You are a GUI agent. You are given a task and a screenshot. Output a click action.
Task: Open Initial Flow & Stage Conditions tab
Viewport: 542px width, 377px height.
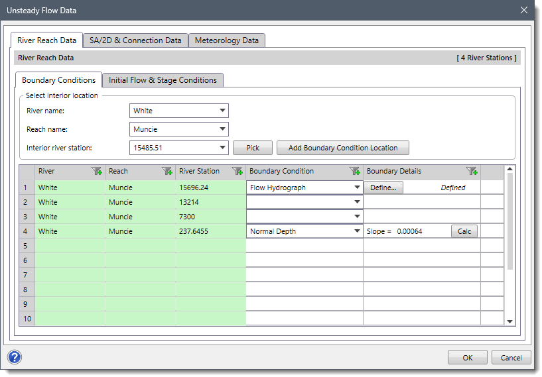point(163,80)
